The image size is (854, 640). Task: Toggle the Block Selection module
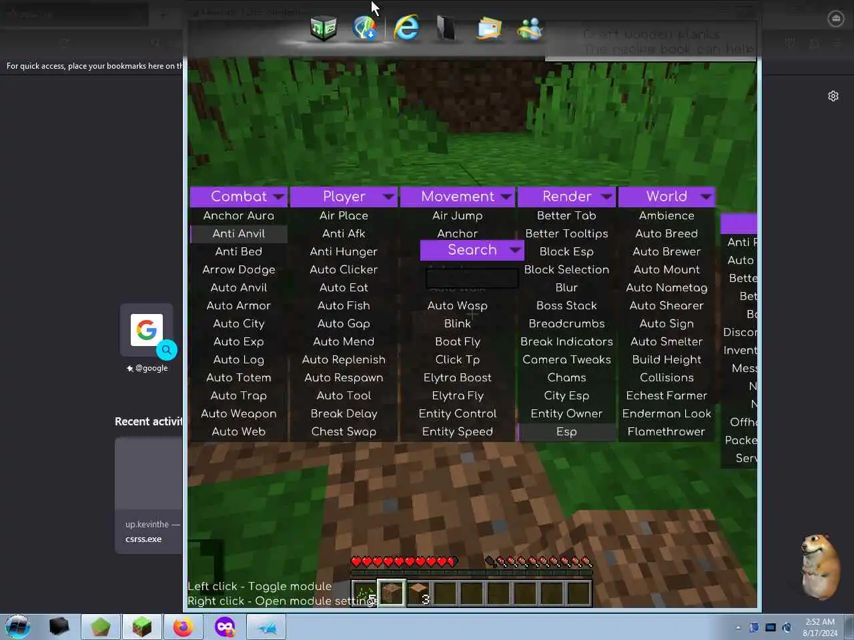pyautogui.click(x=566, y=269)
